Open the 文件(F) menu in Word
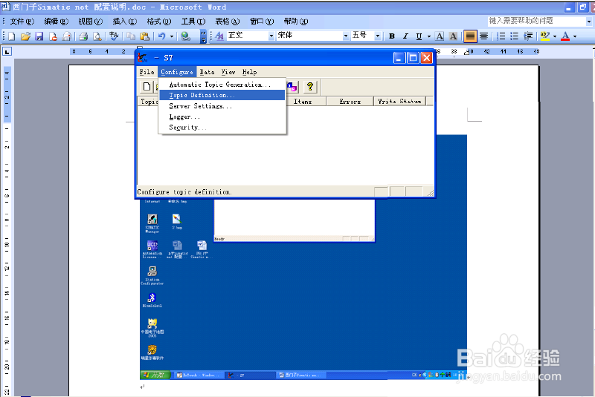This screenshot has height=397, width=595. click(x=22, y=22)
